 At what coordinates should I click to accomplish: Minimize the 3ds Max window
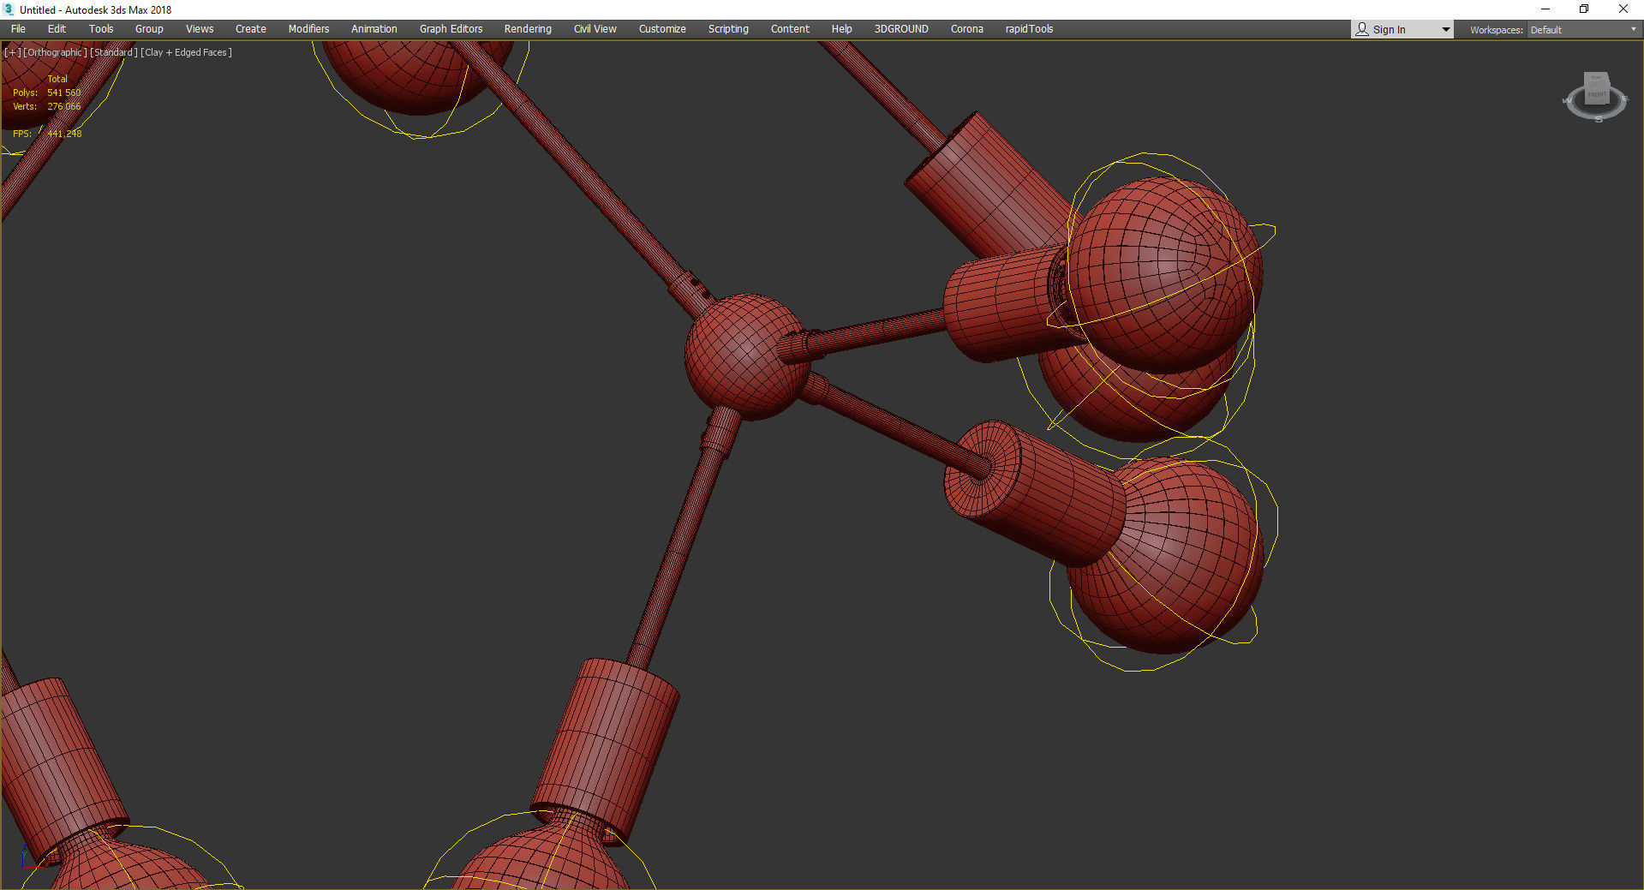1545,9
